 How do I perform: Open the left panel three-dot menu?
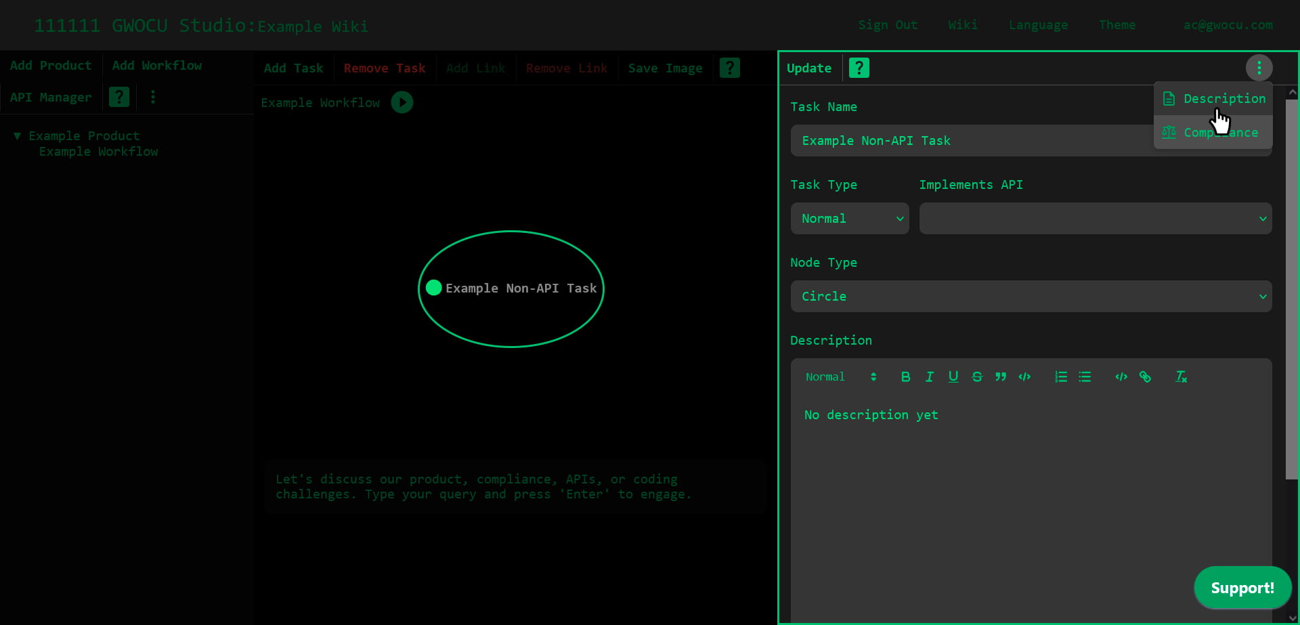[153, 97]
